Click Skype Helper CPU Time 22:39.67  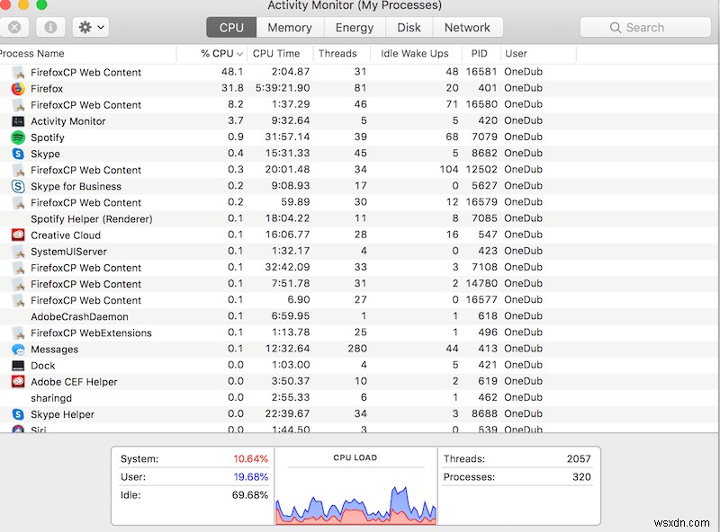pyautogui.click(x=287, y=413)
